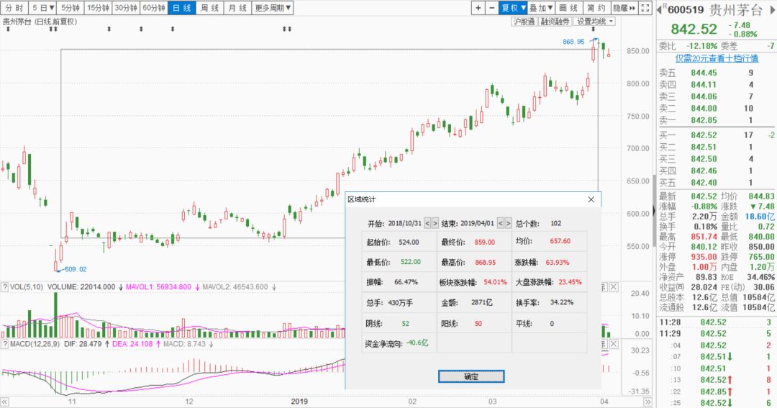Toggle 沪股通 indicator

523,22
